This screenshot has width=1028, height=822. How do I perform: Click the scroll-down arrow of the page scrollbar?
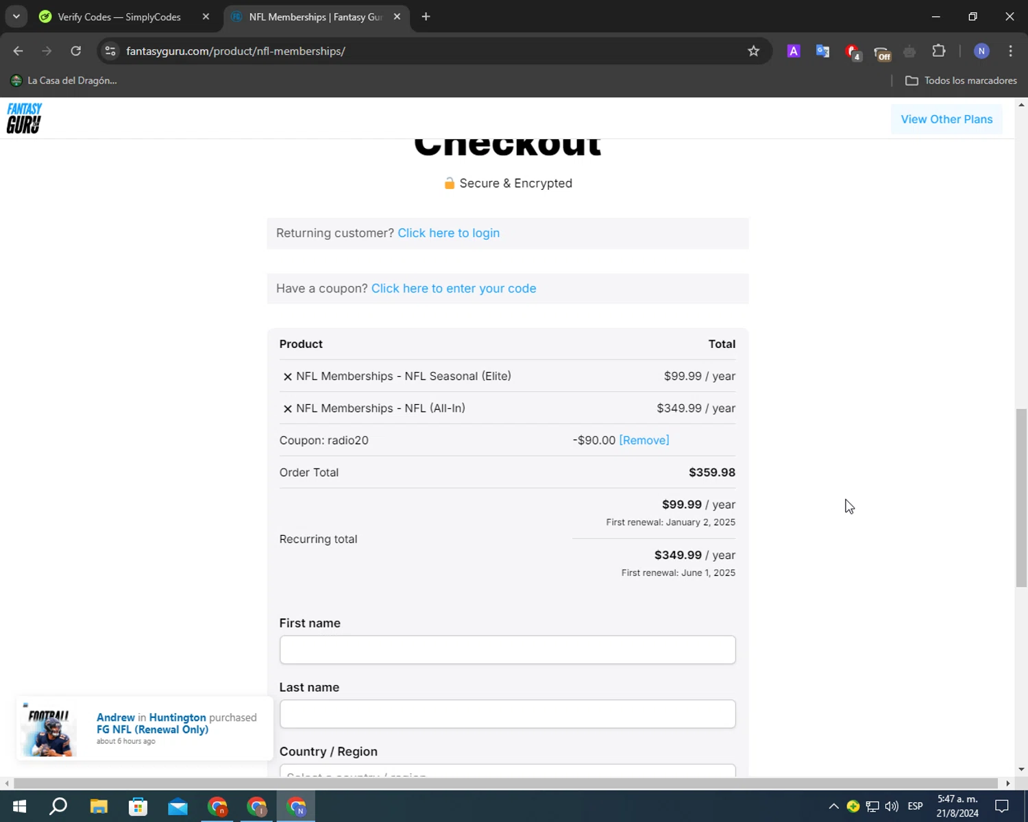coord(1021,769)
